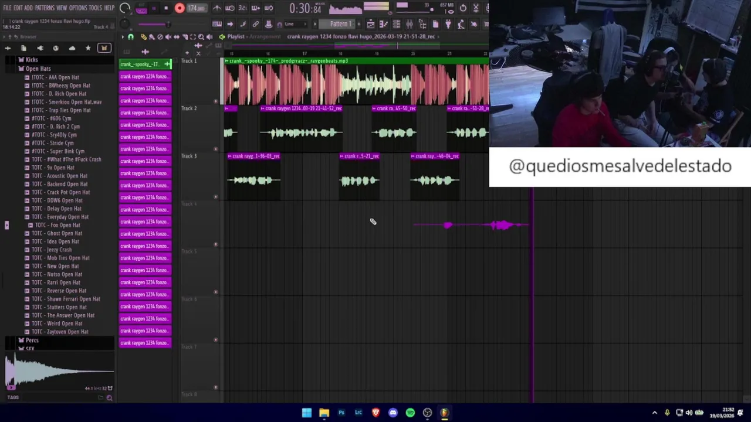Click the main pitch knob beside the transport
Viewport: 751px width, 422px height.
[124, 24]
